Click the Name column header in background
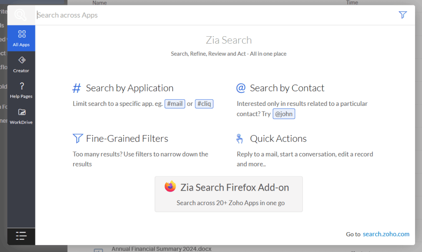The image size is (422, 252). [100, 3]
